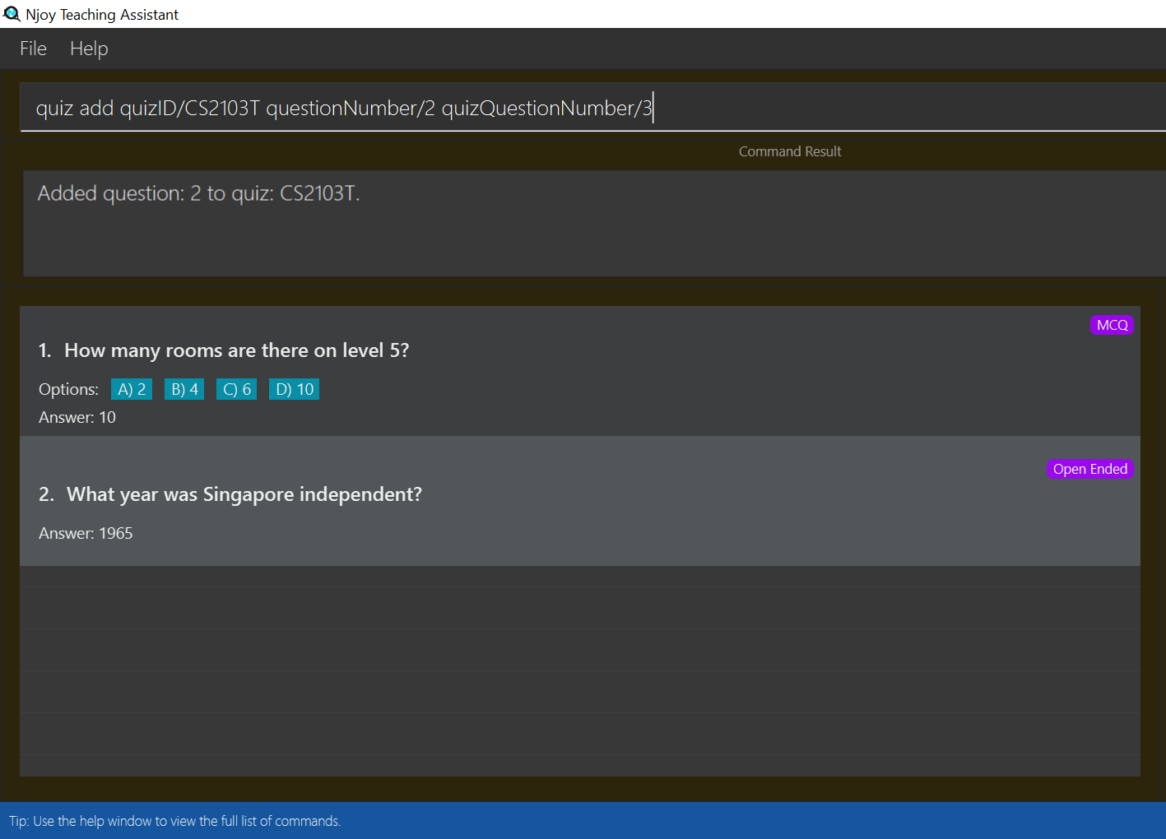Click 'Answer: 1965' text

(x=86, y=533)
